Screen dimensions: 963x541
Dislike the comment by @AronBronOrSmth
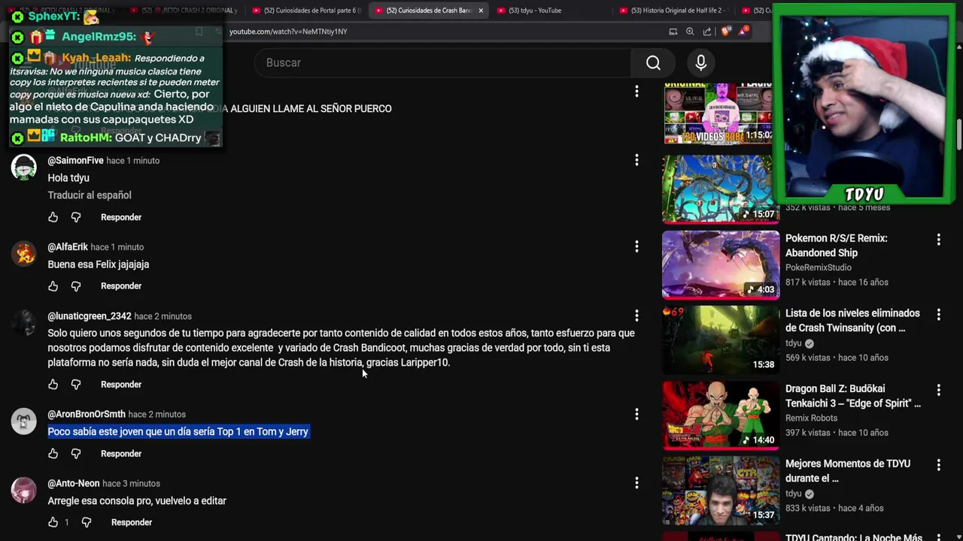(76, 454)
